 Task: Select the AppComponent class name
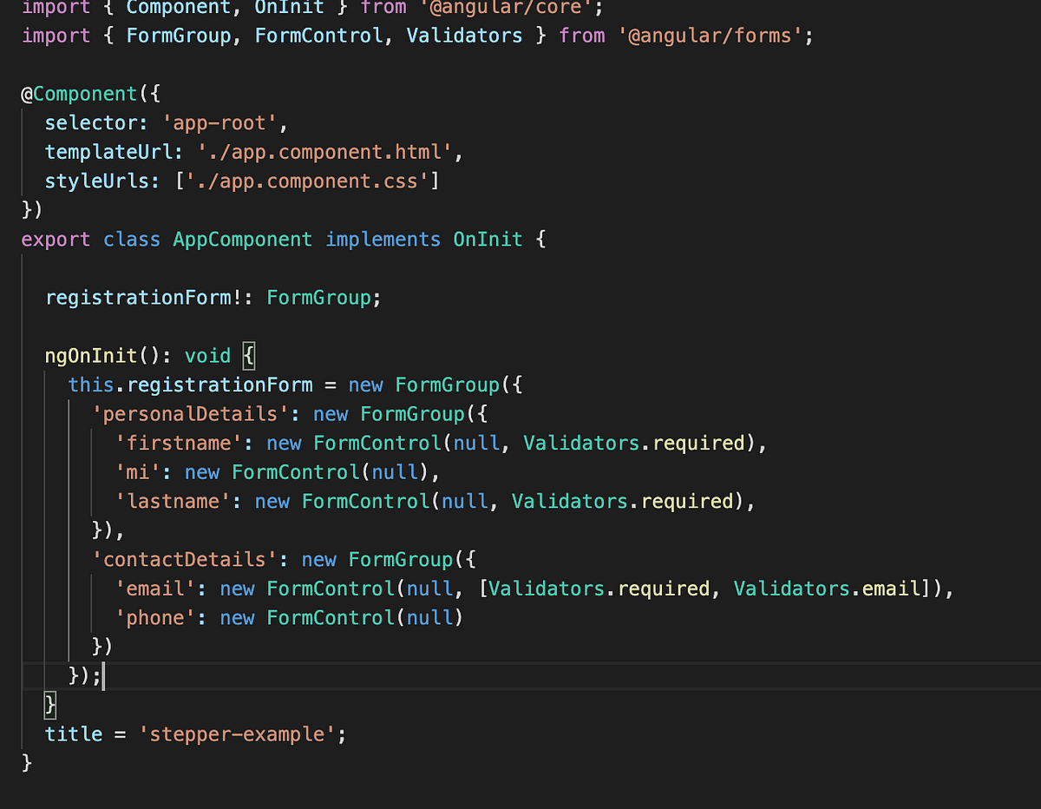coord(242,239)
